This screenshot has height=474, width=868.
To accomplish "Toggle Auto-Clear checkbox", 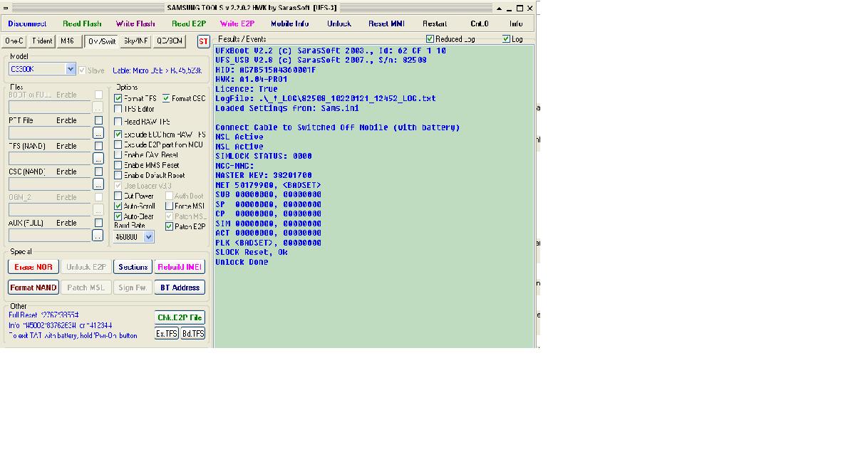I will point(118,216).
